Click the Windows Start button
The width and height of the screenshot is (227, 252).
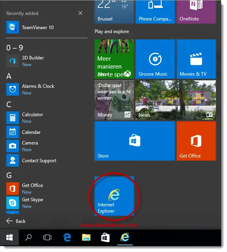pyautogui.click(x=9, y=237)
